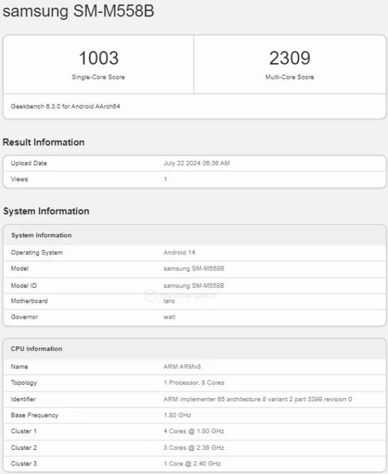388x474 pixels.
Task: Select the Android 14 value
Action: click(x=179, y=252)
